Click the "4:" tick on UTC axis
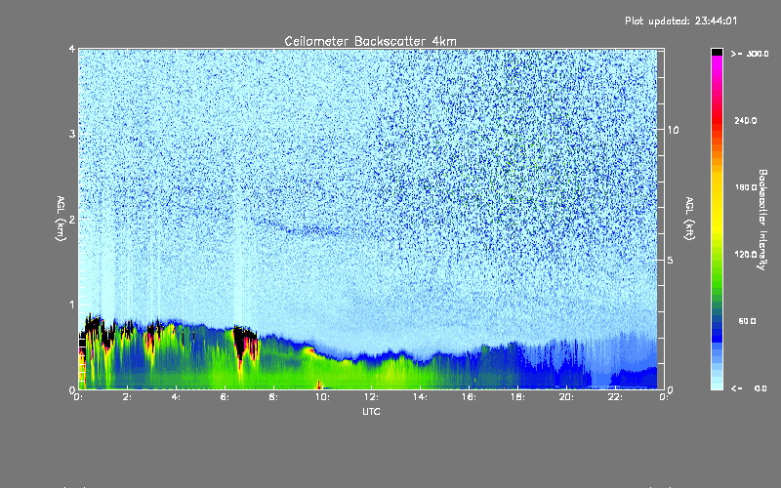Image resolution: width=781 pixels, height=488 pixels. 176,397
